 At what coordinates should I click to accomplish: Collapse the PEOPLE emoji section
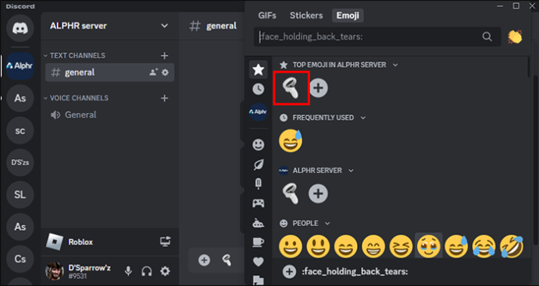pos(327,223)
